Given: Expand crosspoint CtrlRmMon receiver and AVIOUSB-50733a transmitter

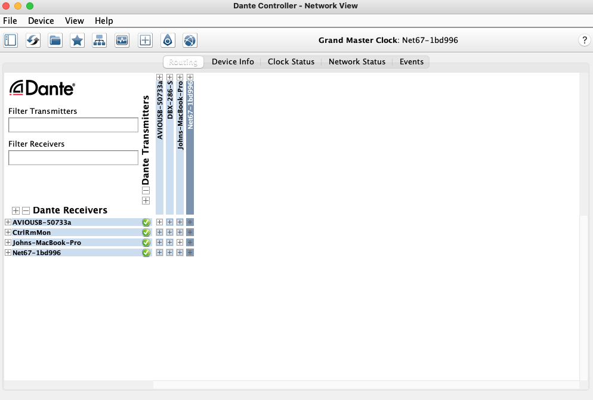Looking at the screenshot, I should [160, 232].
